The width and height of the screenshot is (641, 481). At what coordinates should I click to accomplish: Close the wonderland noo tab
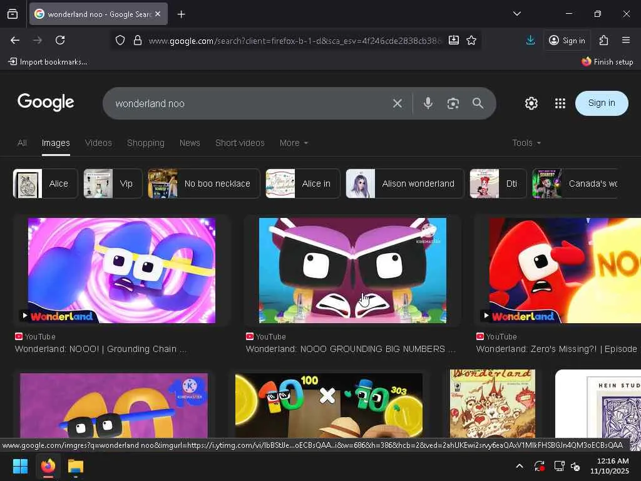pyautogui.click(x=158, y=14)
